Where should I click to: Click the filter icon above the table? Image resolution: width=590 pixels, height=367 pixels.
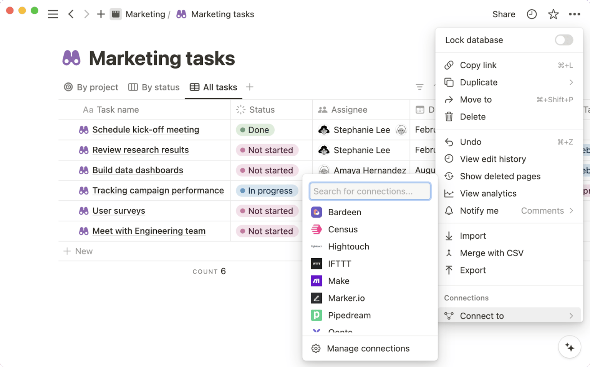[x=419, y=87]
